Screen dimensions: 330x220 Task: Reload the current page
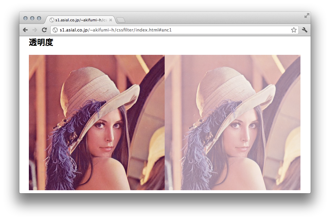point(44,30)
